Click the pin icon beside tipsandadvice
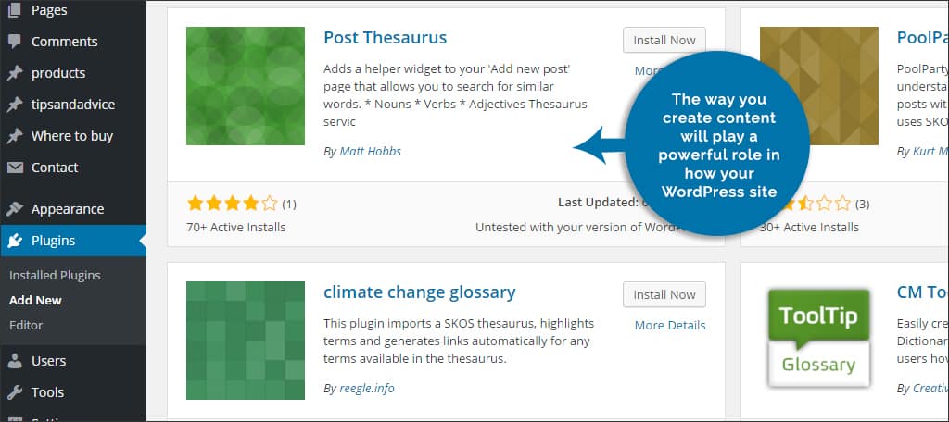Viewport: 949px width, 422px height. tap(15, 105)
